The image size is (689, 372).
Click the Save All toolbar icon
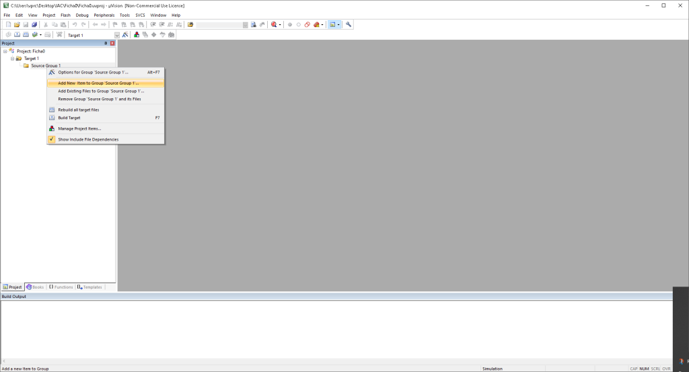click(34, 25)
